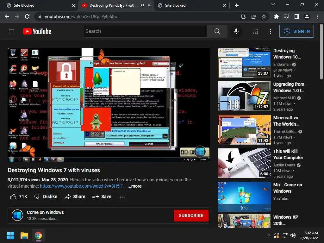This screenshot has height=243, width=324.
Task: Reload the current page
Action: pyautogui.click(x=27, y=16)
